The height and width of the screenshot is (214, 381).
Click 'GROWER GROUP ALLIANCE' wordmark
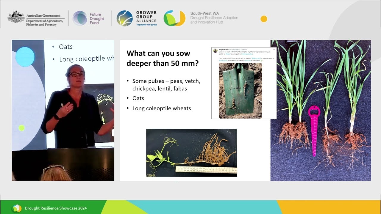(146, 17)
